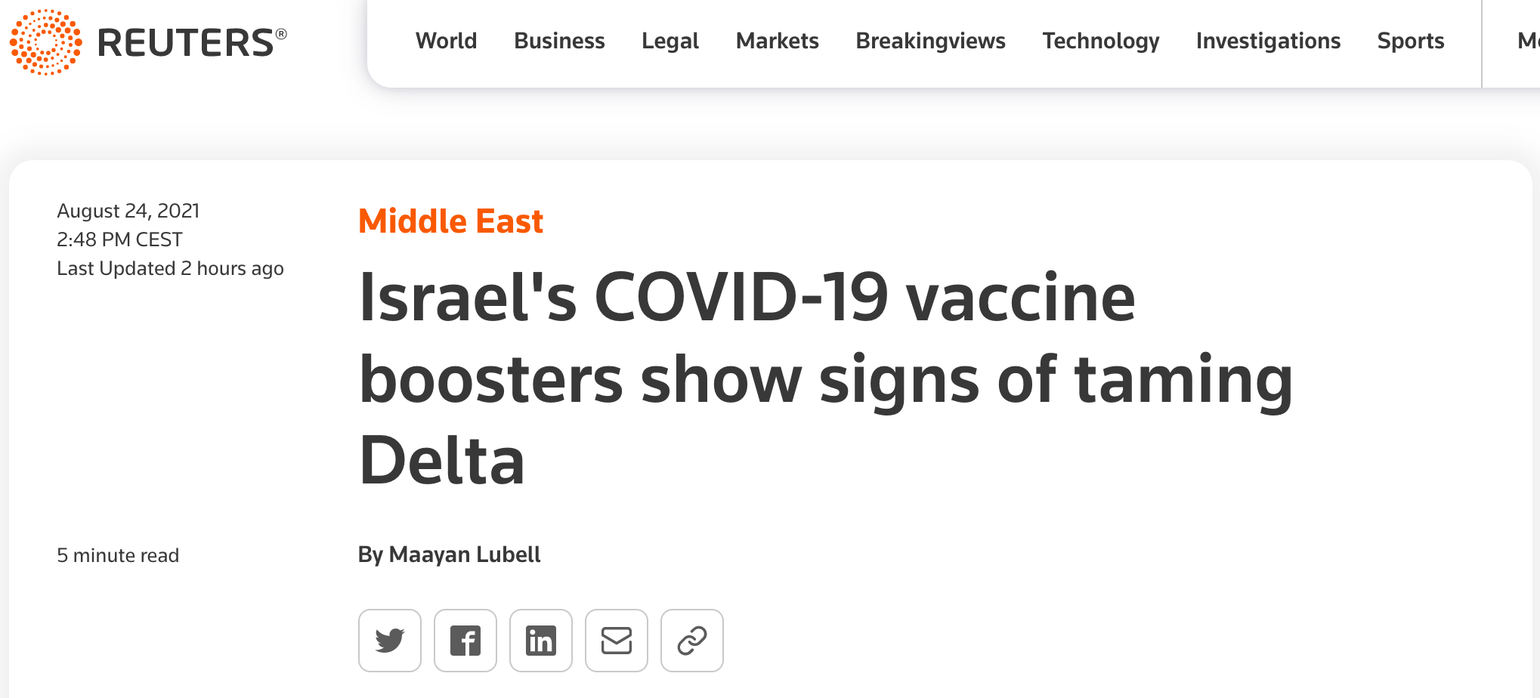Viewport: 1540px width, 698px height.
Task: View author Maayan Lubell's page
Action: 464,554
